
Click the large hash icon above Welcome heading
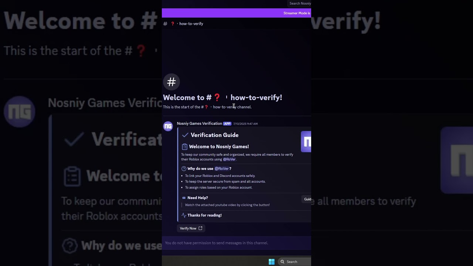[171, 82]
